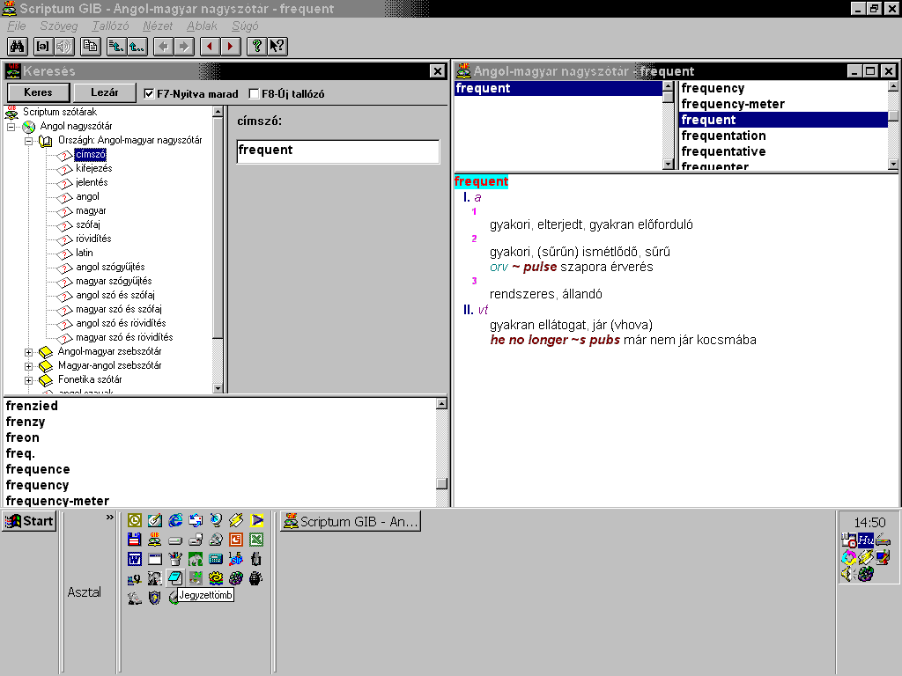
Task: Open the Nézet menu
Action: tap(158, 26)
